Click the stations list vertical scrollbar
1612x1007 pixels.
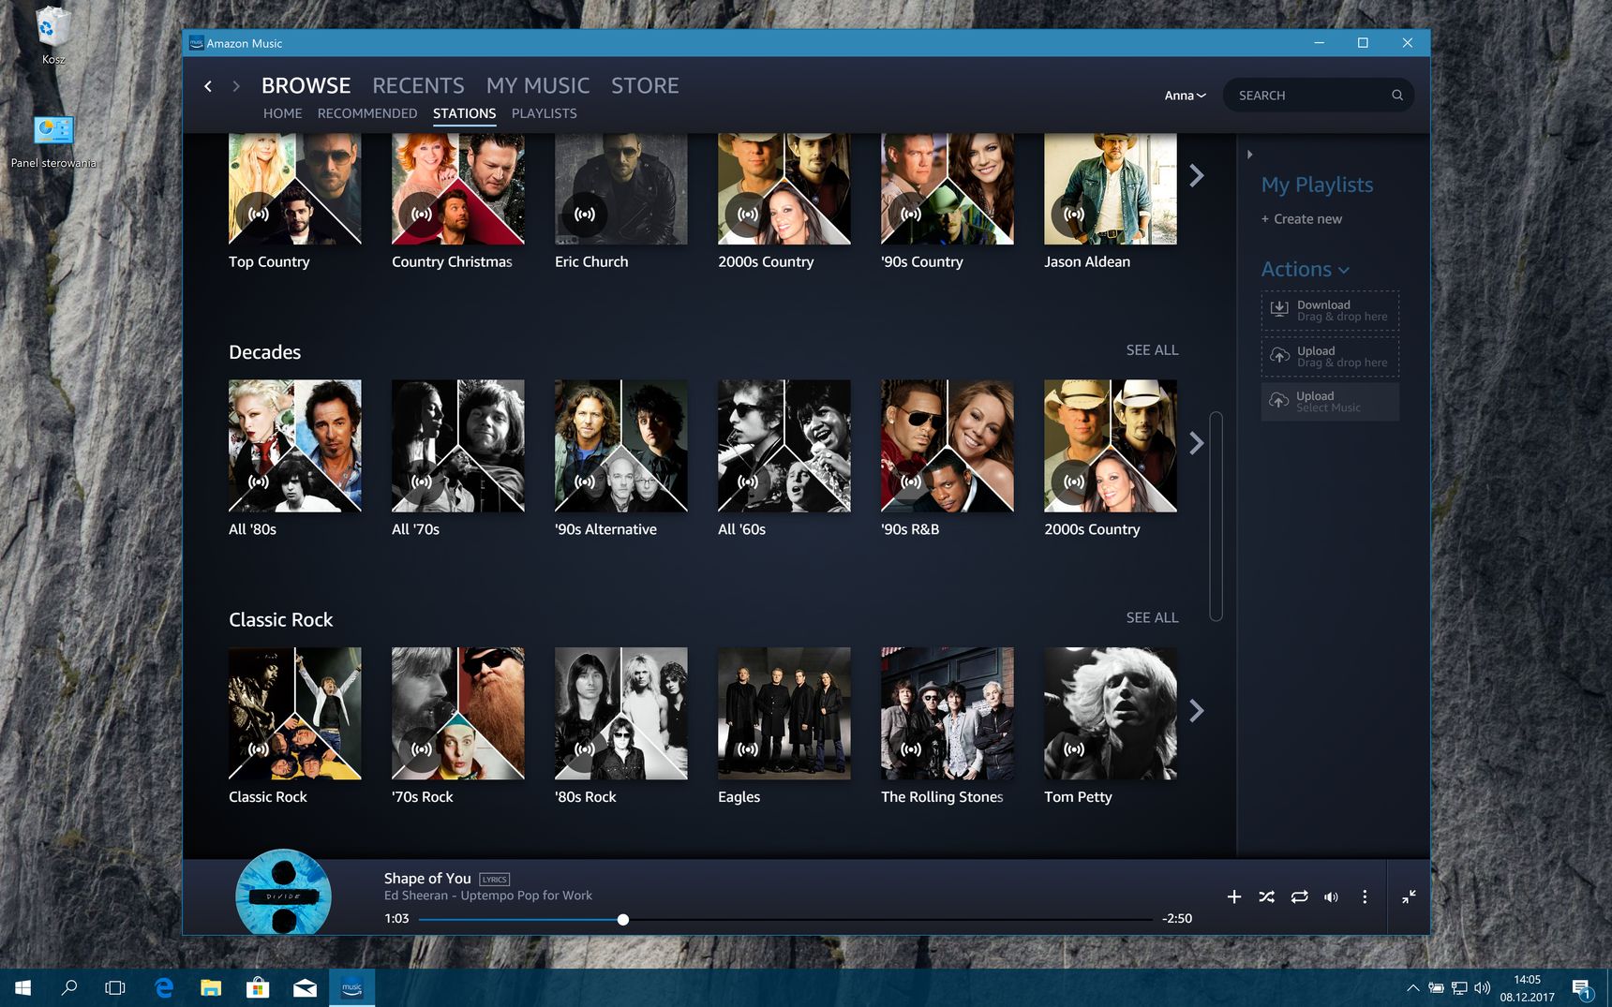[x=1216, y=516]
